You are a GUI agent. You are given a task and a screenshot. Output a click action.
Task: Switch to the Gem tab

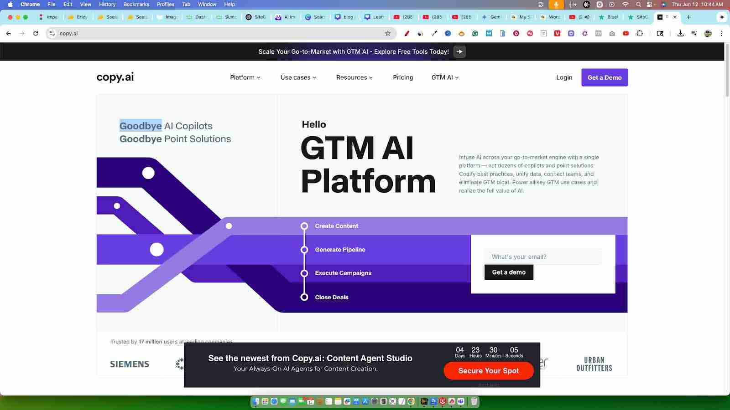[x=492, y=17]
